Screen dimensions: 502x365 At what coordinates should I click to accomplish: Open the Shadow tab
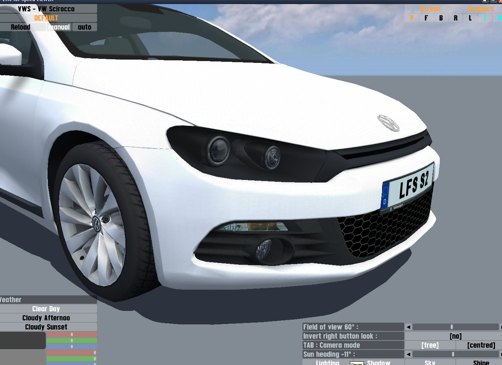[379, 362]
